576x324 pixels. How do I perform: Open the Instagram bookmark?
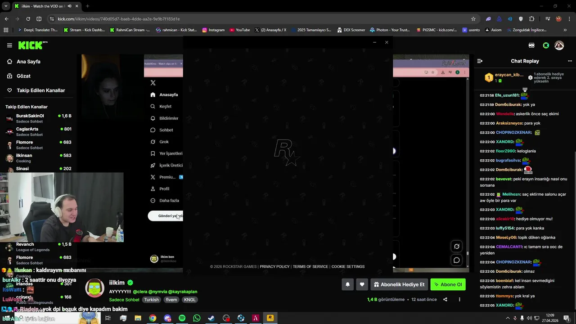pyautogui.click(x=213, y=30)
